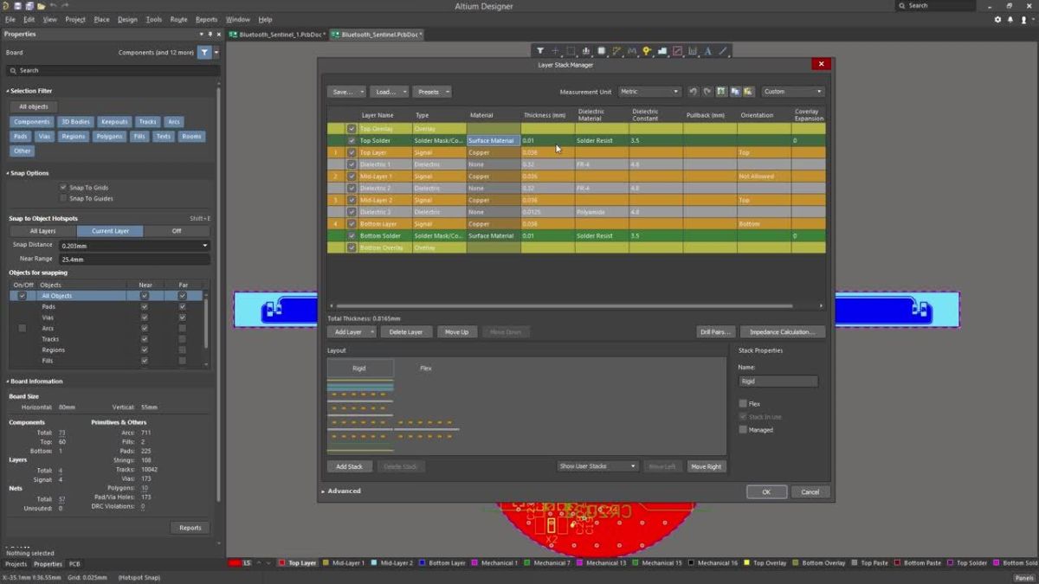Image resolution: width=1039 pixels, height=584 pixels.
Task: Undo the last stackup change
Action: point(693,91)
